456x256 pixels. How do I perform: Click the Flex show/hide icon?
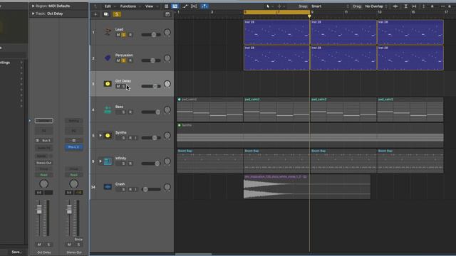(x=194, y=6)
